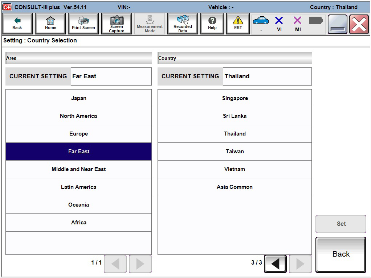Click the Help question mark icon
The height and width of the screenshot is (278, 371).
tap(212, 23)
